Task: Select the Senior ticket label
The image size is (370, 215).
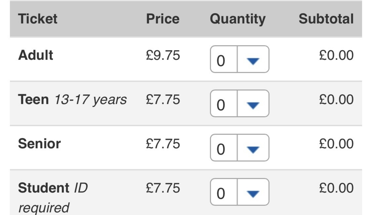Action: 39,144
